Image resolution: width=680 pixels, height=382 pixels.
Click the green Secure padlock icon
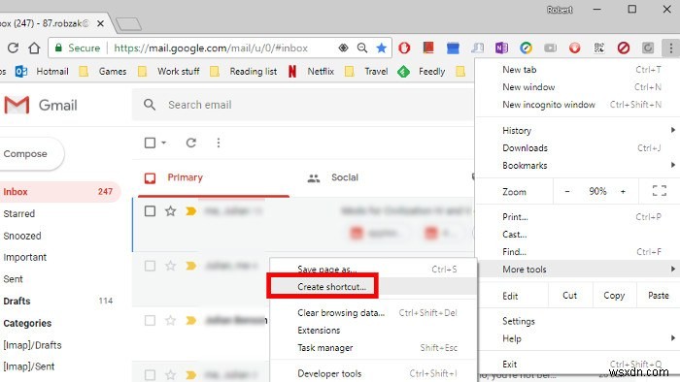coord(58,48)
